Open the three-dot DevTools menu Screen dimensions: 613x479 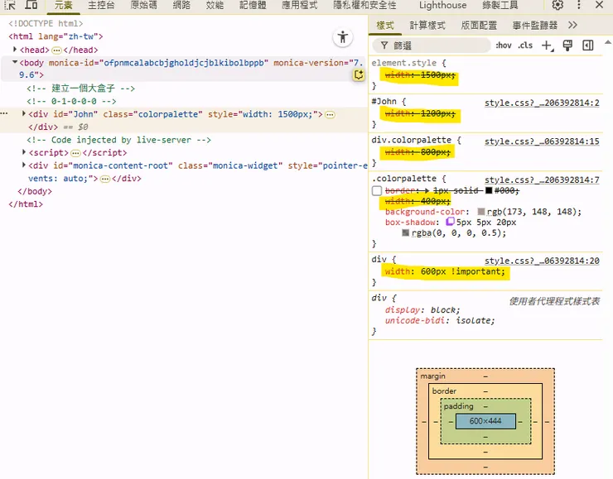pyautogui.click(x=579, y=5)
